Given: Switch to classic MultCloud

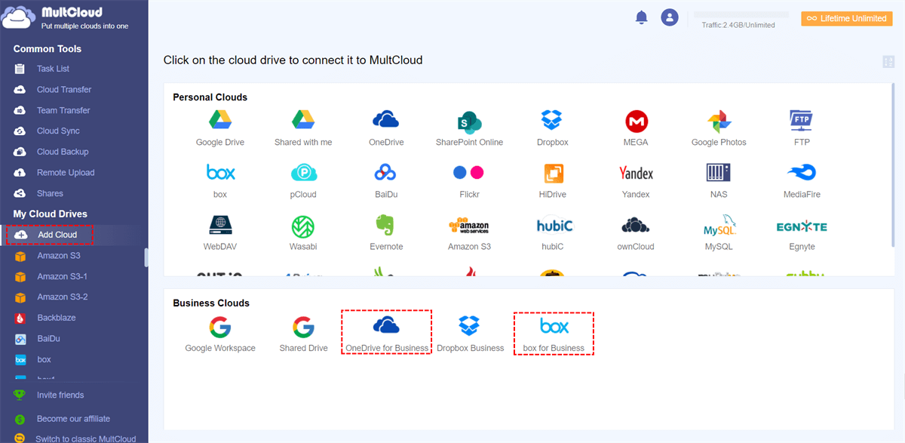Looking at the screenshot, I should tap(86, 438).
